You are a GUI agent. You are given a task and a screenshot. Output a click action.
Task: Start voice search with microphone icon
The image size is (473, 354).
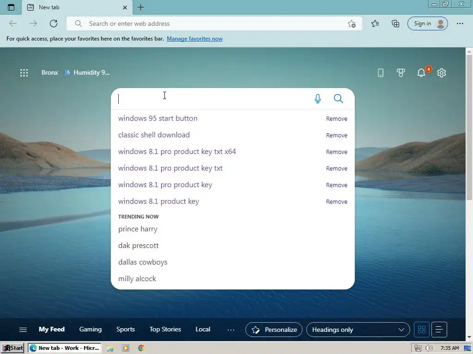click(x=318, y=99)
